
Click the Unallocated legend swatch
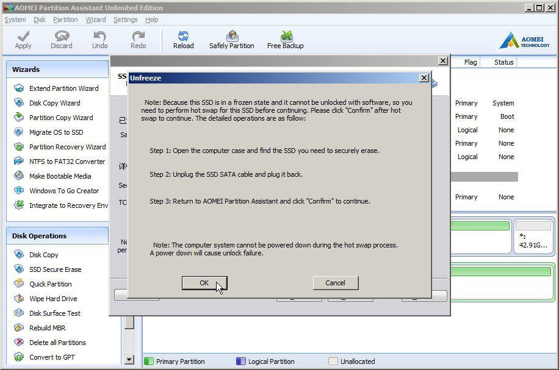(333, 361)
